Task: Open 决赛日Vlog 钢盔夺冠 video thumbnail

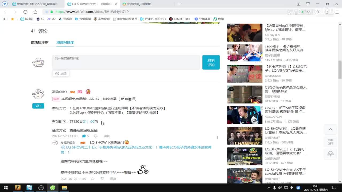Action: (x=245, y=33)
